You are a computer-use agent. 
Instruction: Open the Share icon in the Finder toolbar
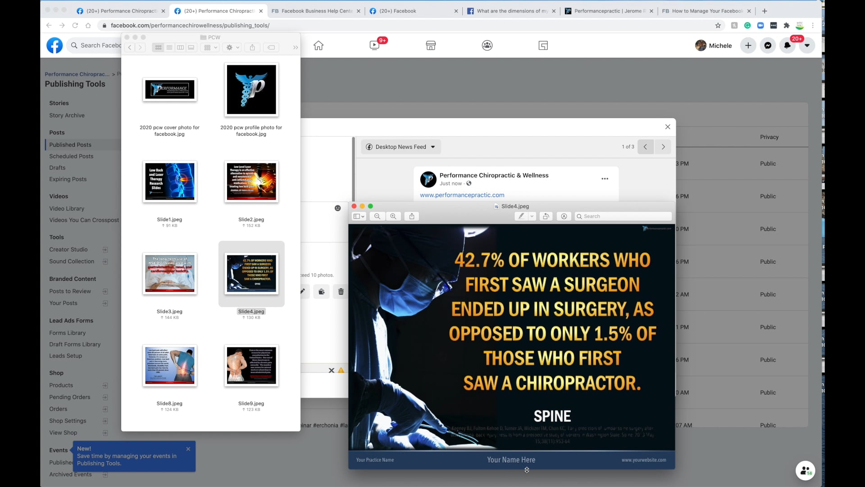(252, 47)
